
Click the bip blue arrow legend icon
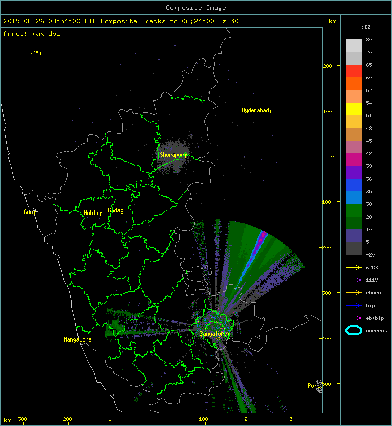[x=354, y=306]
